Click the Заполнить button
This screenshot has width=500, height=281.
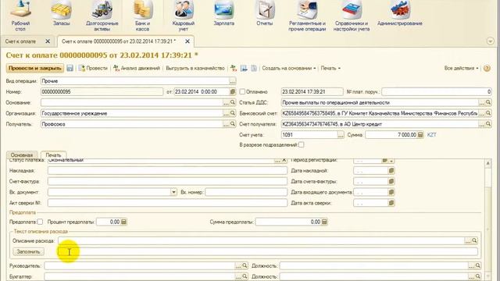pyautogui.click(x=28, y=251)
